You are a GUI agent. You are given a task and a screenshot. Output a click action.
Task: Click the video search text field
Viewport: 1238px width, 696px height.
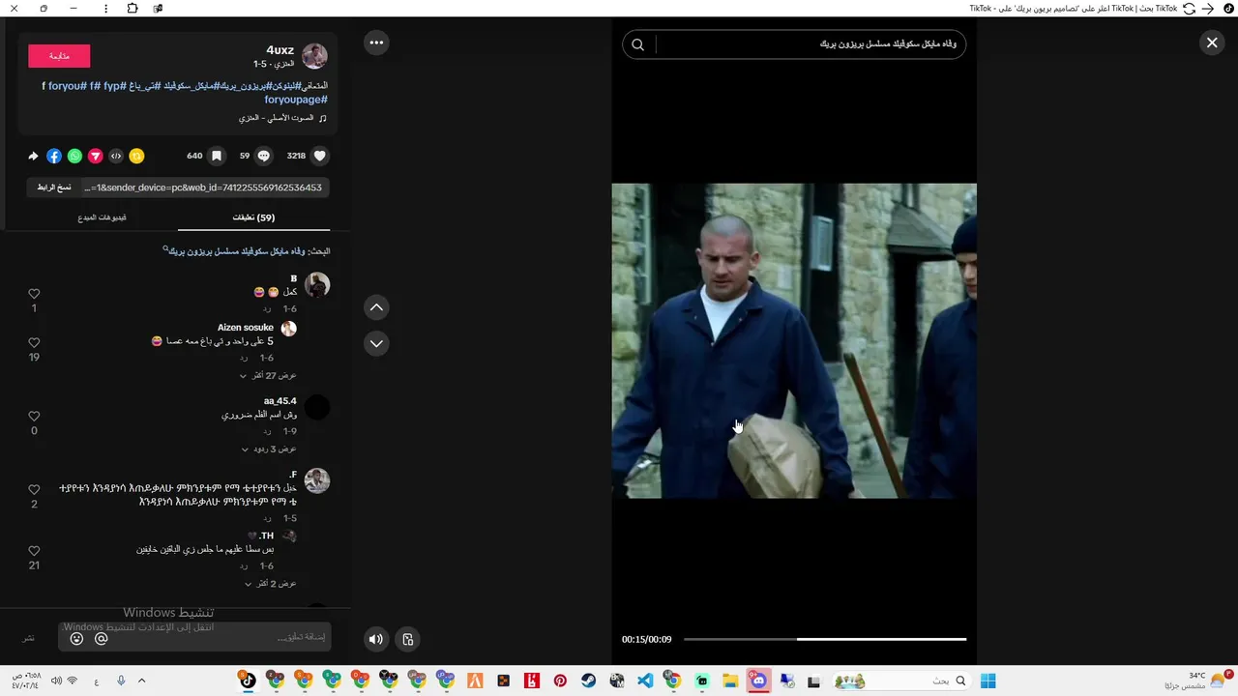pos(811,44)
